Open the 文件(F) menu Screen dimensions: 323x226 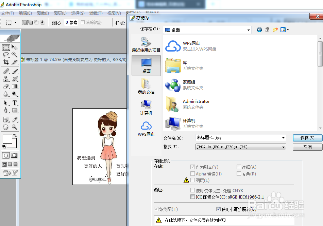click(7, 13)
